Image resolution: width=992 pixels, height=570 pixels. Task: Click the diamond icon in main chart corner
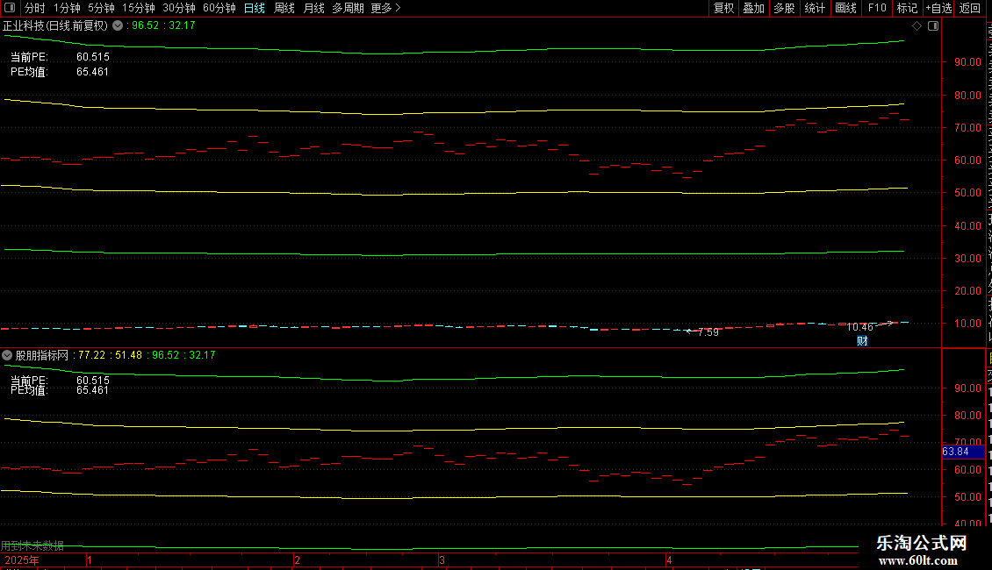pos(917,26)
